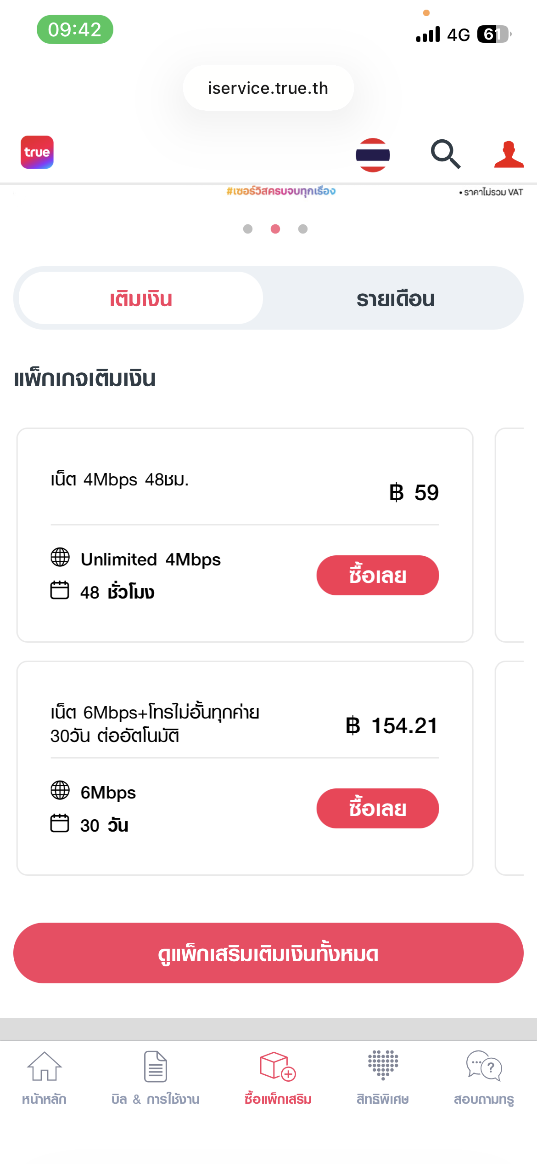537x1164 pixels.
Task: Tap the iservice.true.th address bar
Action: [x=268, y=88]
